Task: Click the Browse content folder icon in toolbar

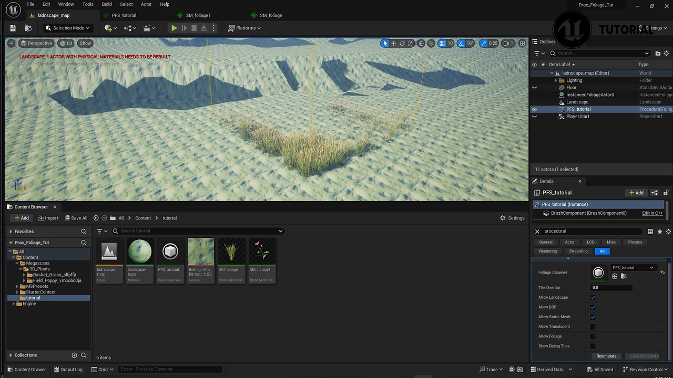Action: coord(28,28)
